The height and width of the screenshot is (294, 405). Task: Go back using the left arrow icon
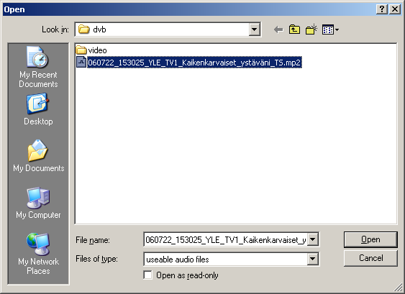click(x=278, y=29)
